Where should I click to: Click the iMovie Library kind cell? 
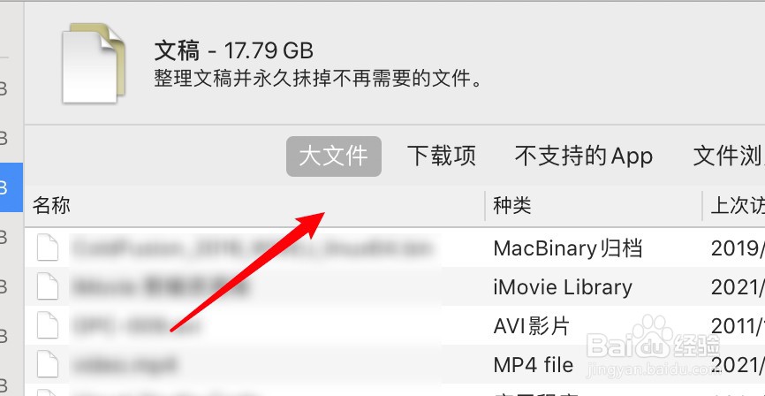point(563,287)
